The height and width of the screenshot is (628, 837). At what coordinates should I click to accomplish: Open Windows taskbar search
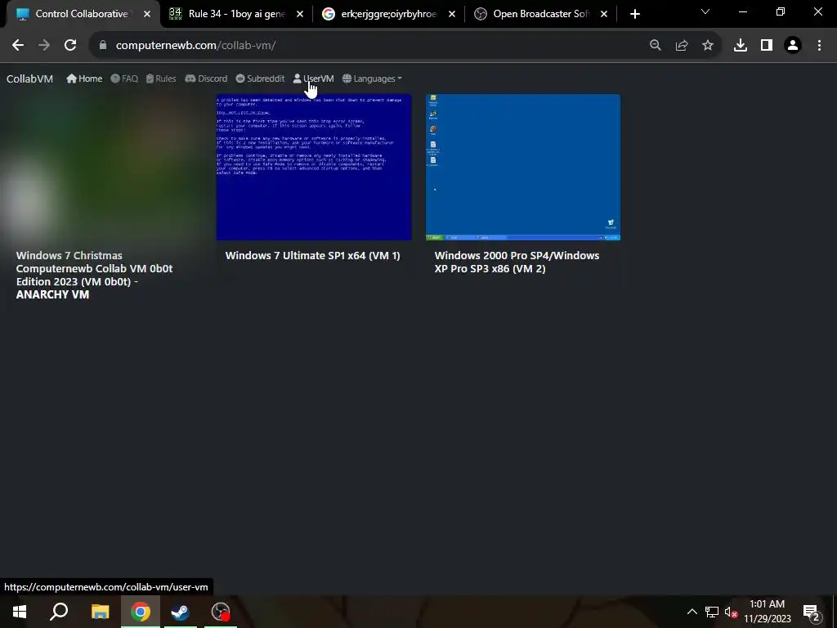pyautogui.click(x=59, y=612)
